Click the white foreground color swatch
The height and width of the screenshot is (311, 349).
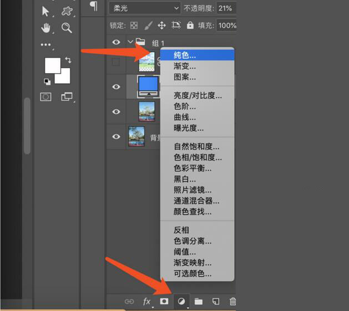coord(52,65)
